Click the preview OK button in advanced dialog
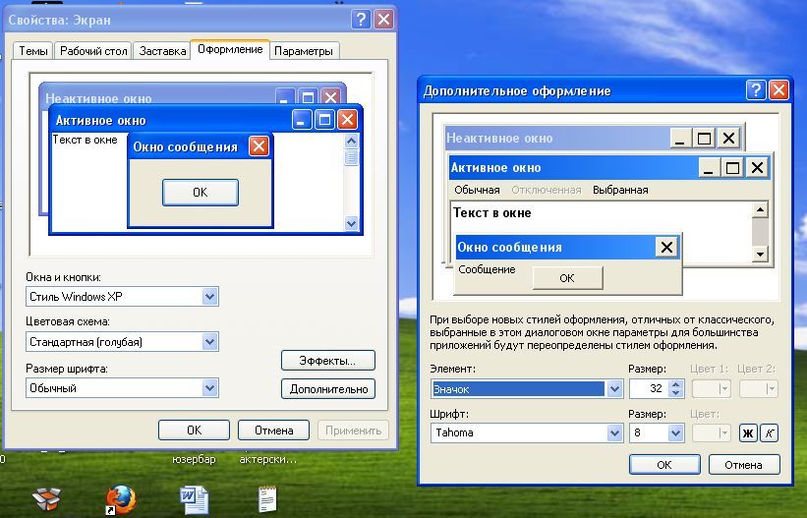This screenshot has height=518, width=807. click(567, 278)
